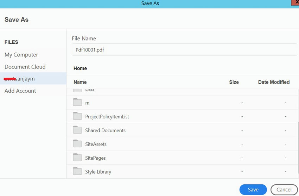The image size is (299, 196).
Task: Select the m folder name
Action: coord(87,103)
